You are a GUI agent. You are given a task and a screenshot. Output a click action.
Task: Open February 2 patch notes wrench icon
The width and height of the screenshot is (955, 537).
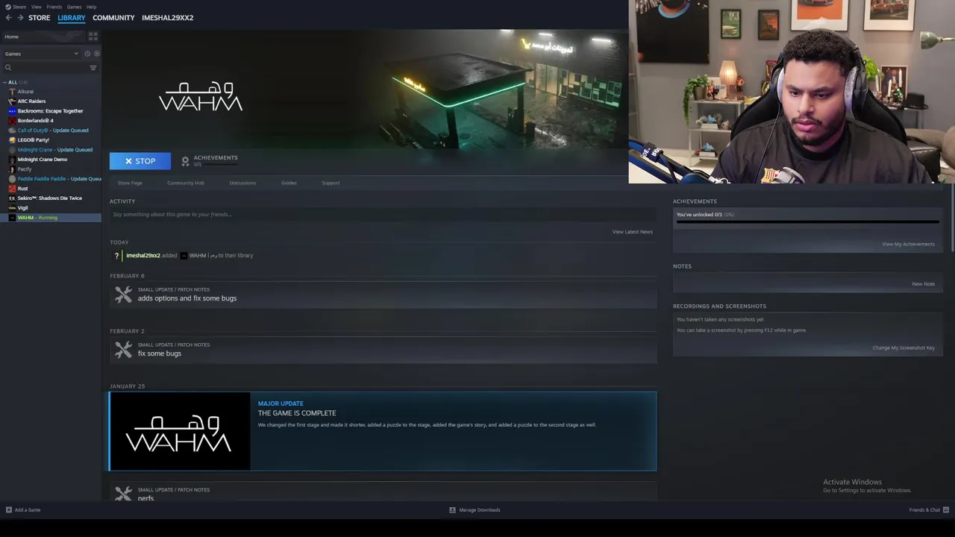click(x=123, y=350)
